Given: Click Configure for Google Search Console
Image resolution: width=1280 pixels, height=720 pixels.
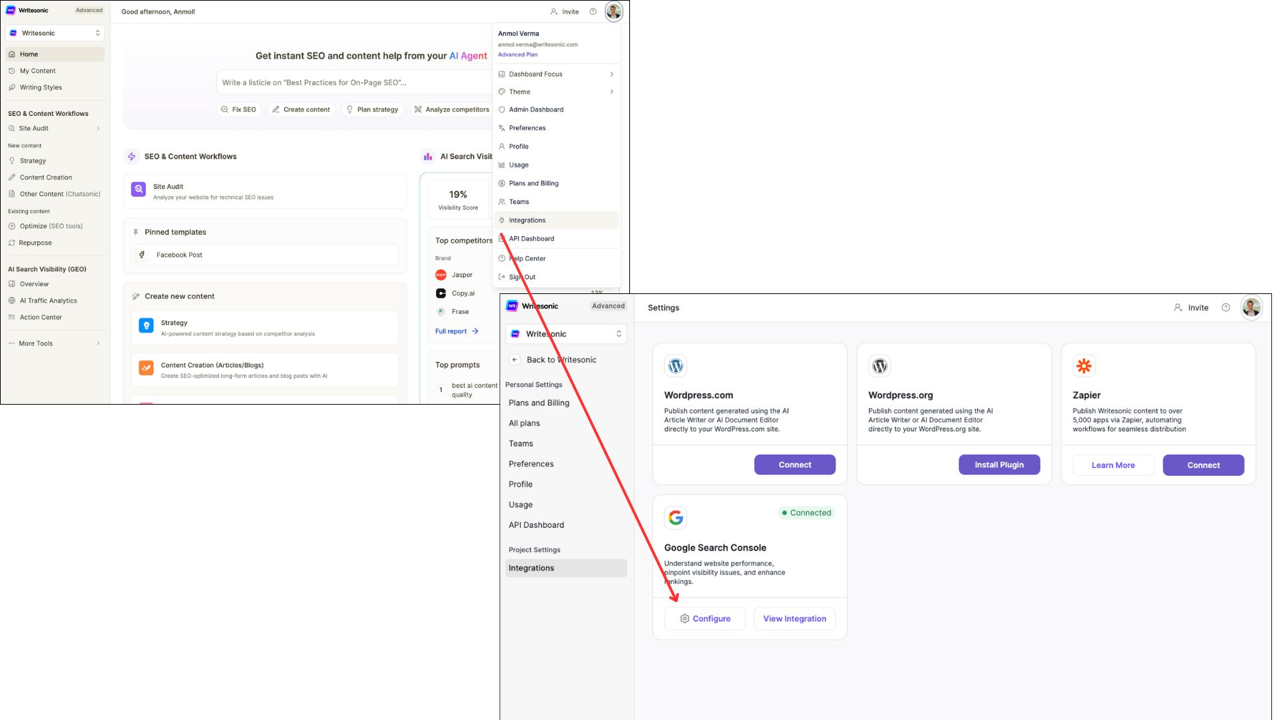Looking at the screenshot, I should (x=705, y=619).
